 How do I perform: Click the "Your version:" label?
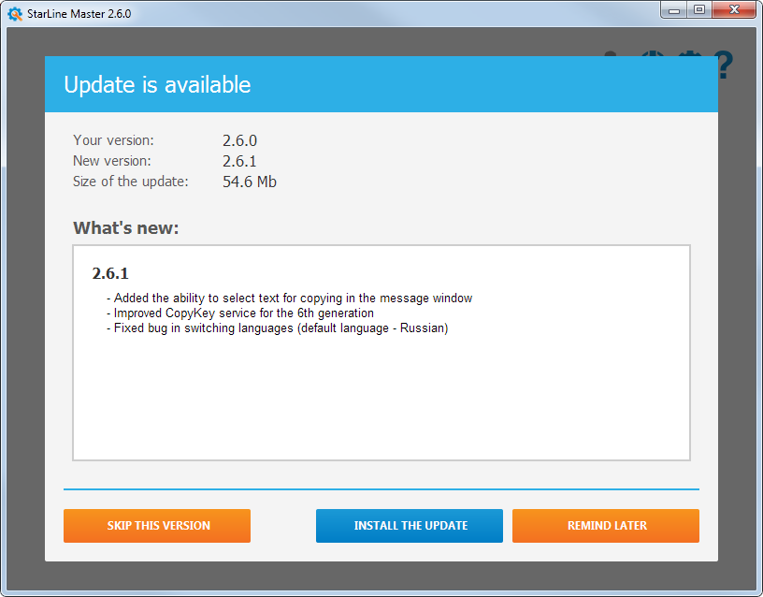(x=113, y=140)
